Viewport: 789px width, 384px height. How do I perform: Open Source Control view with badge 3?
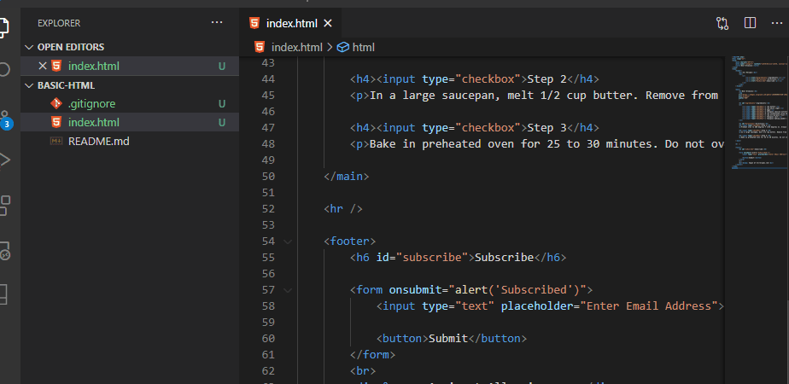[x=5, y=116]
